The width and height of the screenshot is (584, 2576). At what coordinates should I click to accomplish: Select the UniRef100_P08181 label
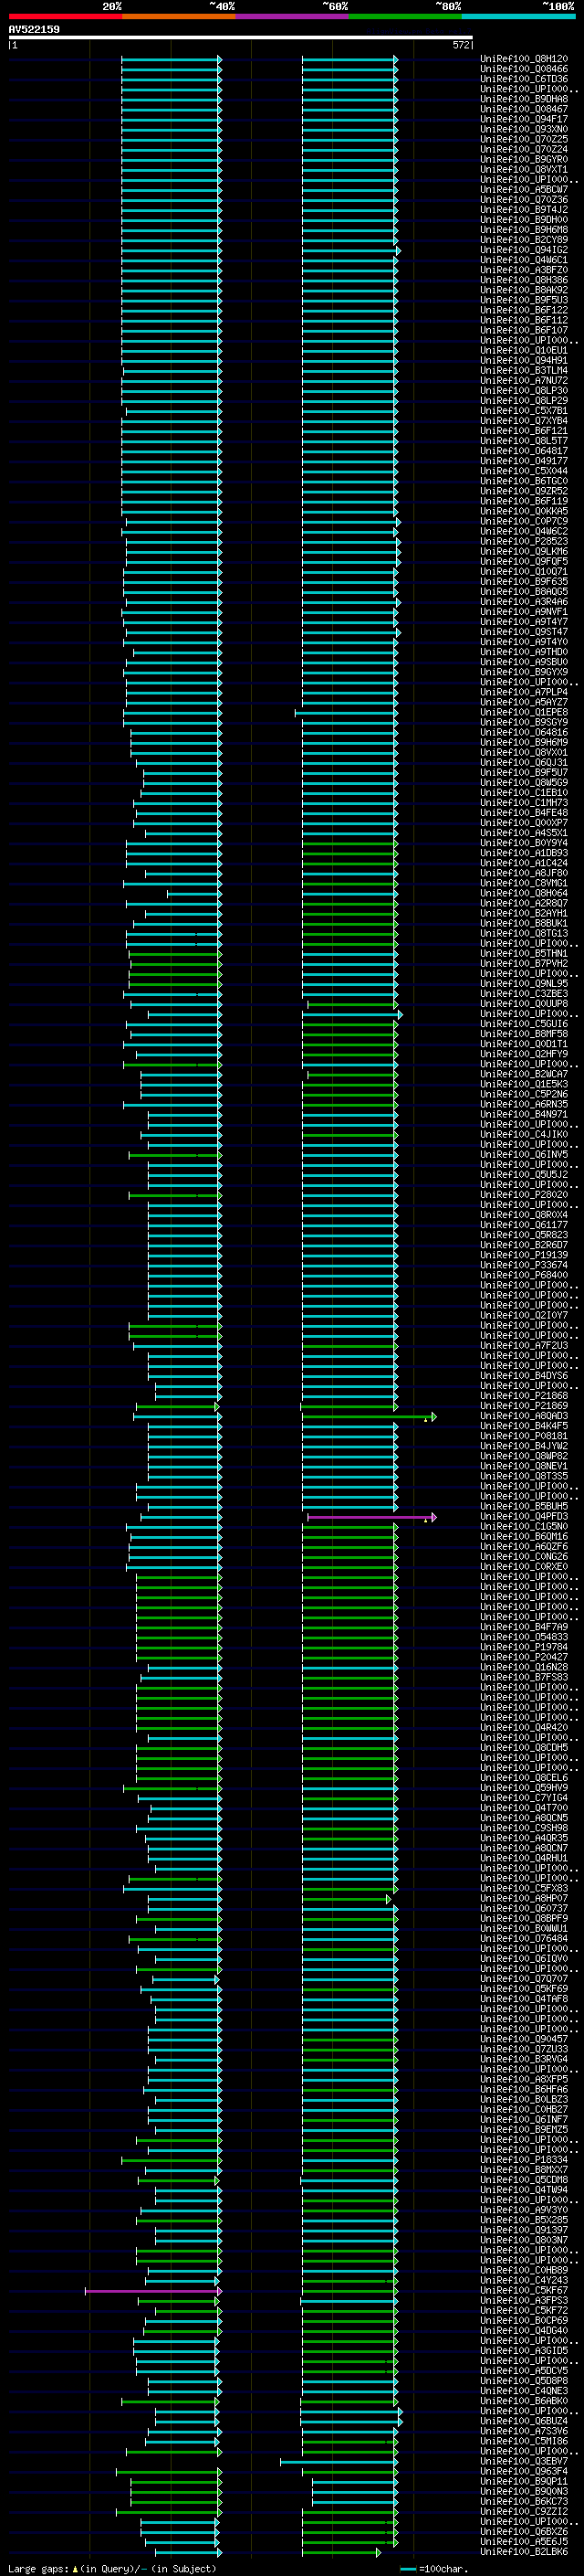click(x=524, y=1436)
